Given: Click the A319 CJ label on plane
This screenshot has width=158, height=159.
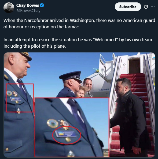Looking at the screenshot, I should tap(105, 90).
